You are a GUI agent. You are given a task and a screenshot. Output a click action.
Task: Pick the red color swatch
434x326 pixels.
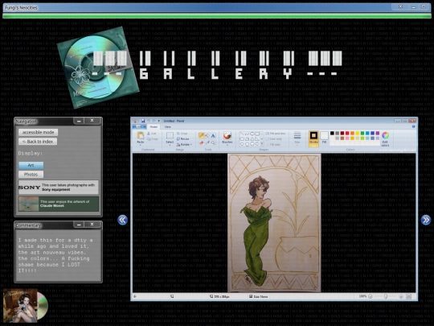[x=347, y=134]
